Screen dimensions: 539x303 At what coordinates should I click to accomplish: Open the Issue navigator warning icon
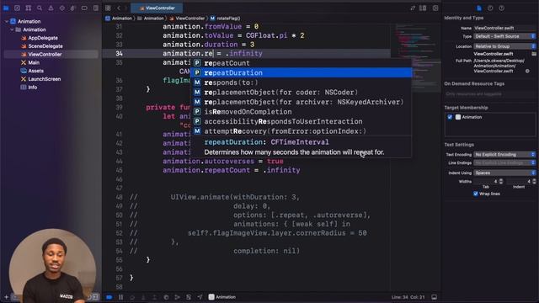(51, 8)
